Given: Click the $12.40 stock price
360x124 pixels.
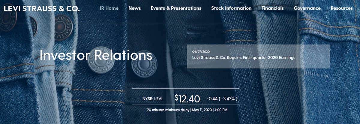Looking at the screenshot, I should [x=187, y=98].
